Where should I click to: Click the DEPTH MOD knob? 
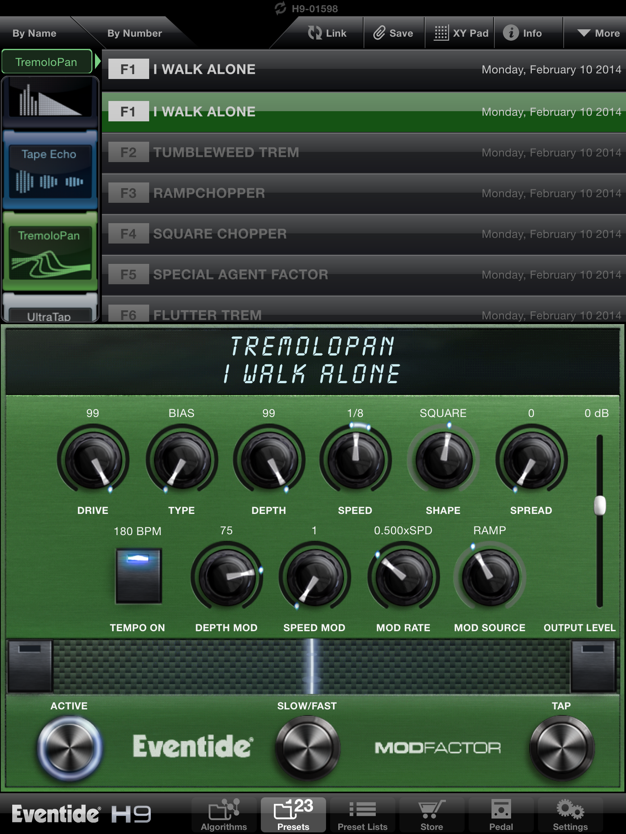point(227,577)
